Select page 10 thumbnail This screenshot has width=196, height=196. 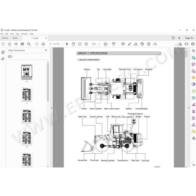click(x=27, y=72)
